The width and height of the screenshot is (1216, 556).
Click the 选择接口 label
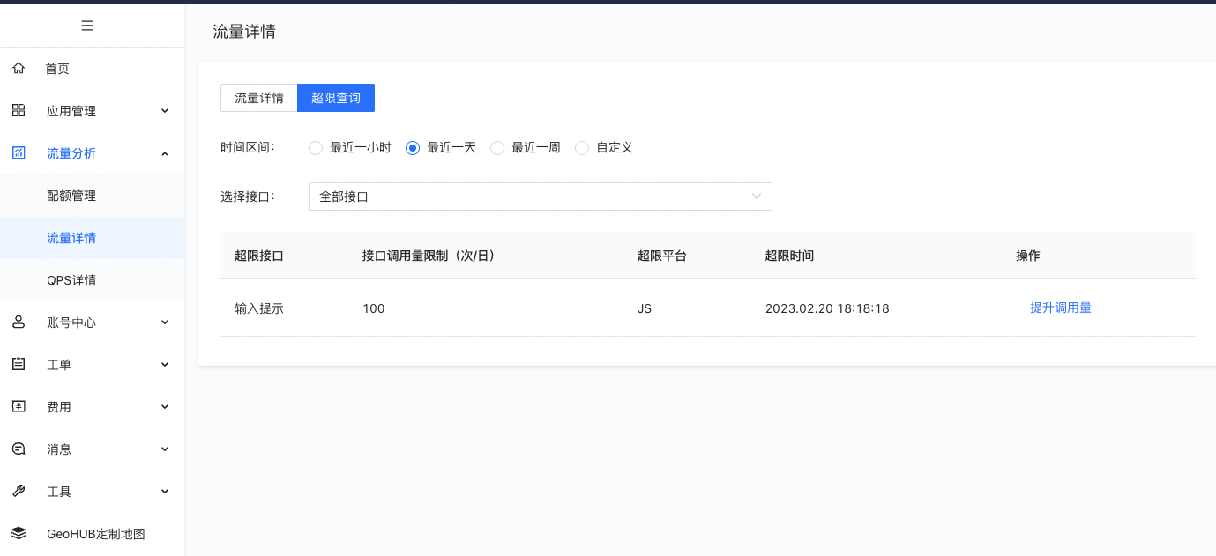[248, 196]
